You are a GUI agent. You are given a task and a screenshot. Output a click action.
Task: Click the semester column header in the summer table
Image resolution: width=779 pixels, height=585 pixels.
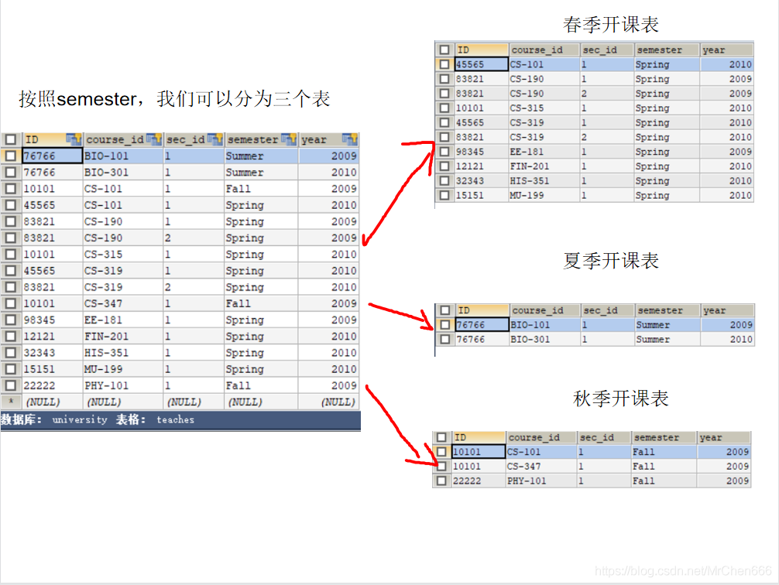point(667,310)
